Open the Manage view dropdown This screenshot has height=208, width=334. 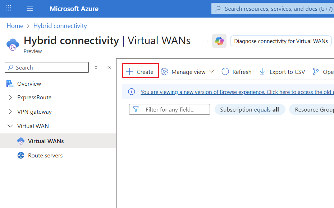click(x=188, y=72)
